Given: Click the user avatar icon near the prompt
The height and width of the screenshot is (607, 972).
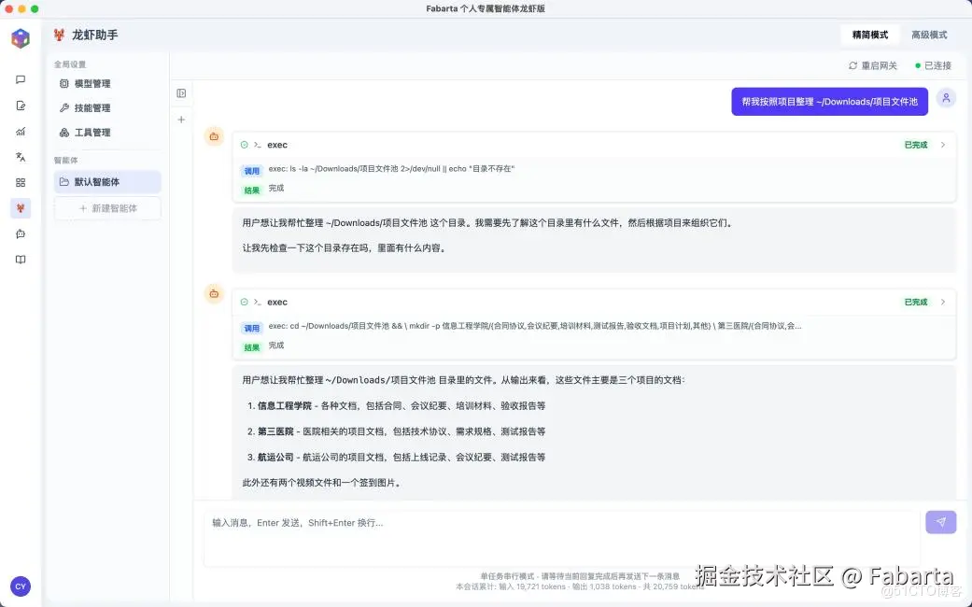Looking at the screenshot, I should pyautogui.click(x=946, y=97).
